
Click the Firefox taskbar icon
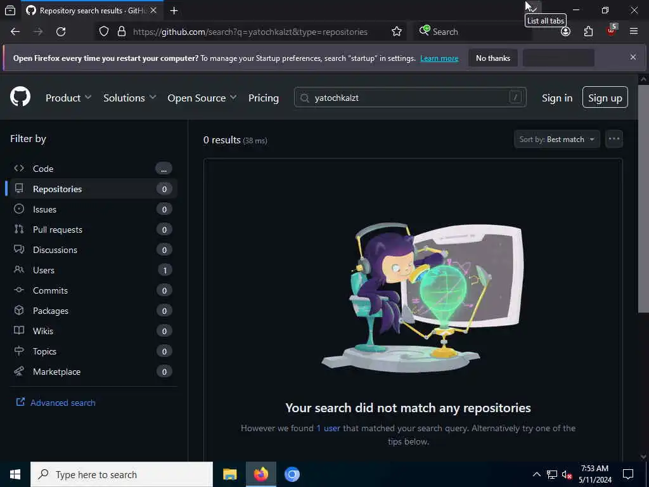click(x=261, y=474)
